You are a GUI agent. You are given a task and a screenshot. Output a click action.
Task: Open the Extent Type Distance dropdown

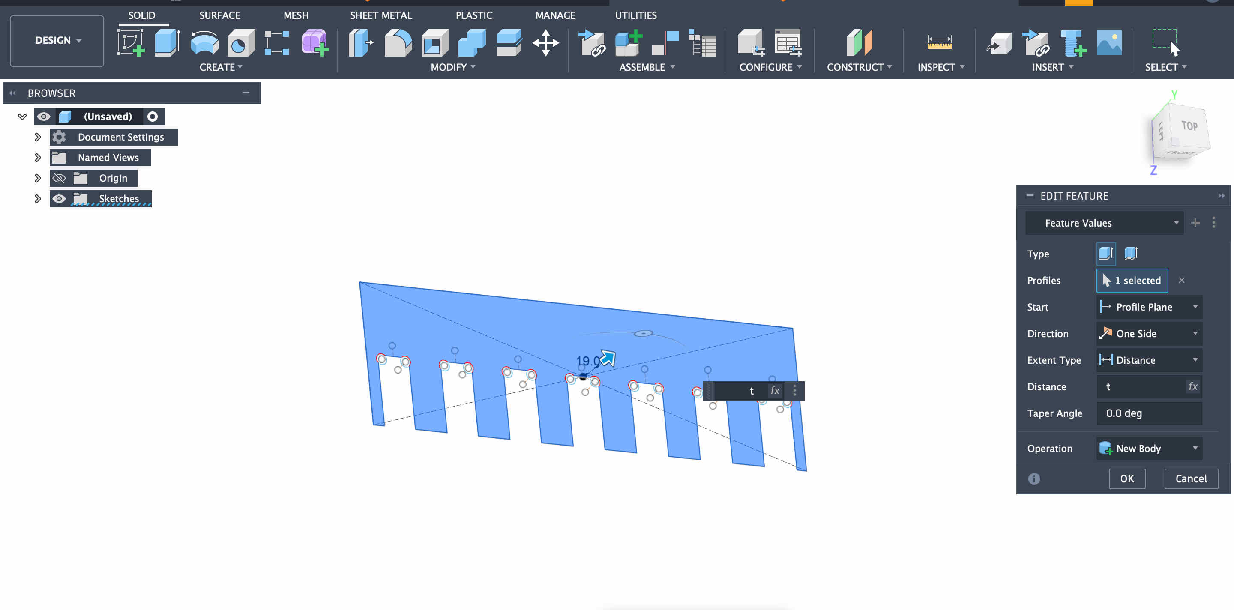click(1149, 360)
